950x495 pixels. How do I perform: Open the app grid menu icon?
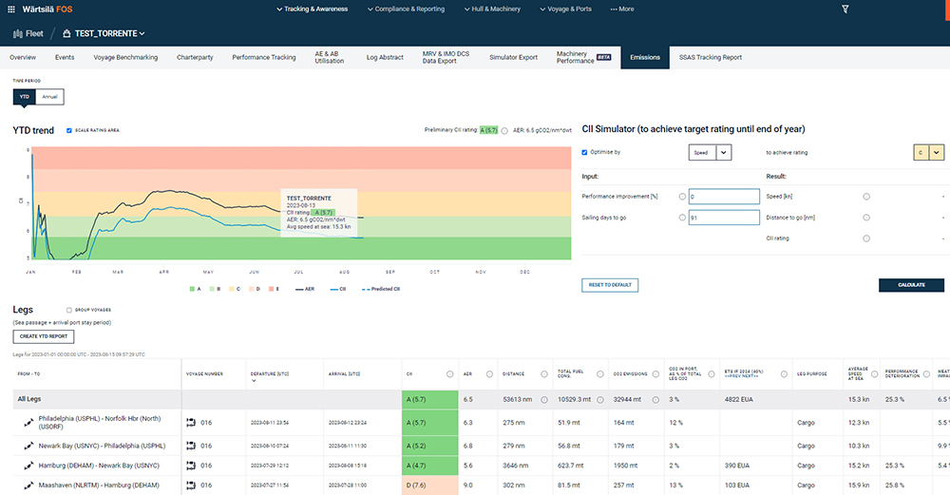click(10, 9)
